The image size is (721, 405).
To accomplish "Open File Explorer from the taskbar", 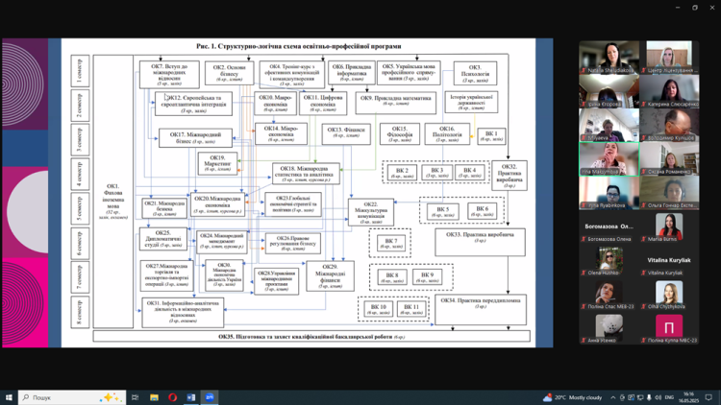I will point(154,397).
